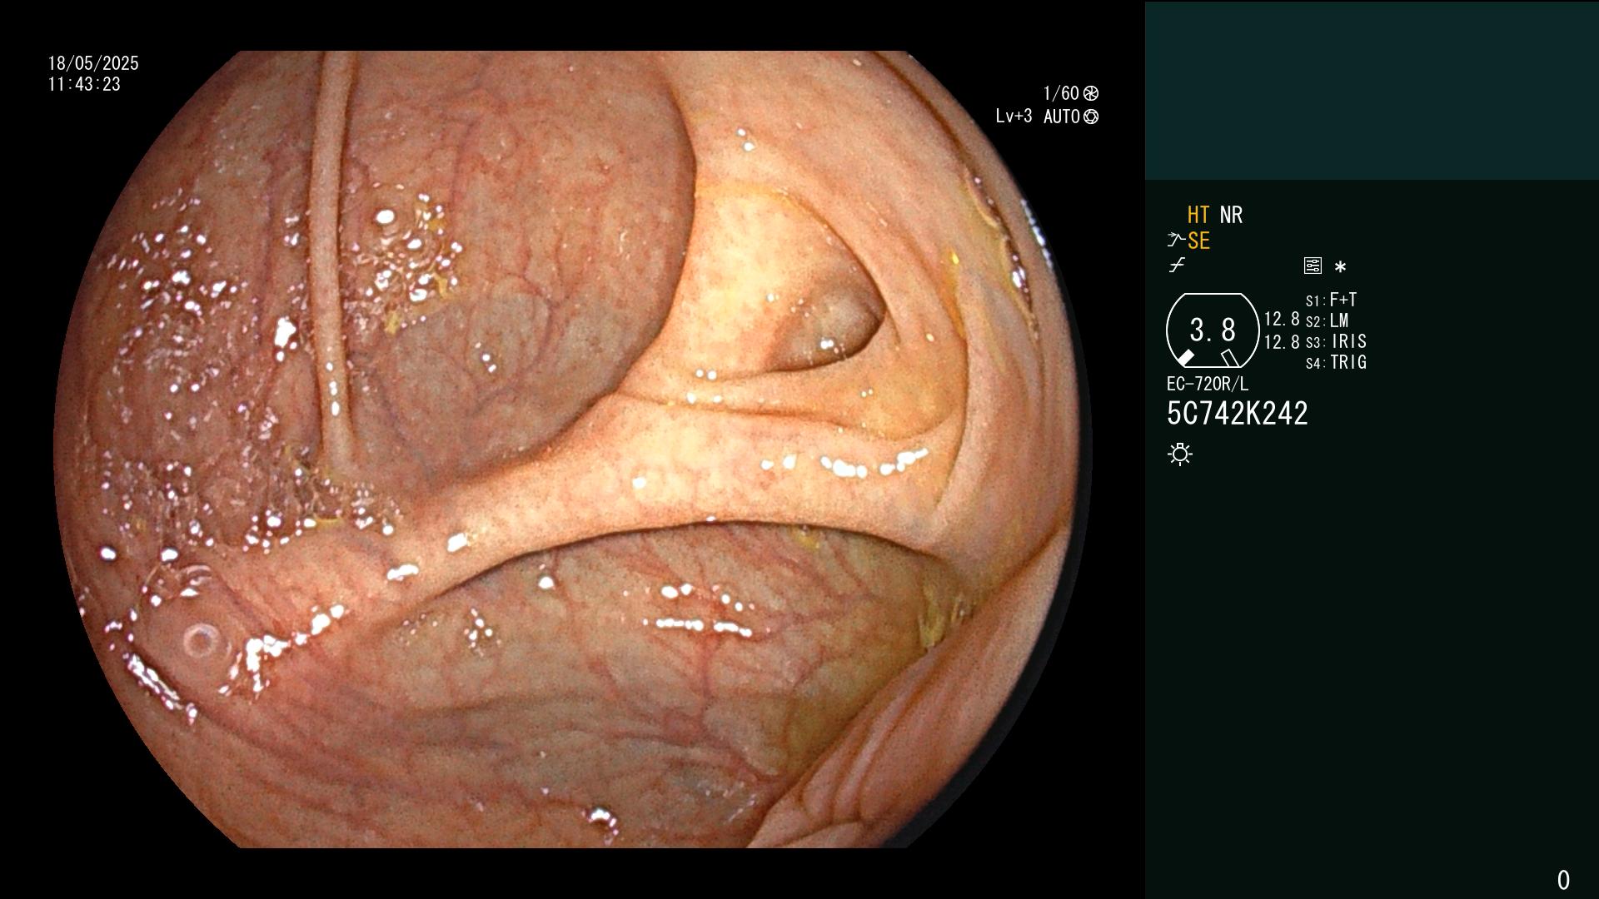The height and width of the screenshot is (899, 1599).
Task: Select the orange SE indicator
Action: tap(1198, 241)
